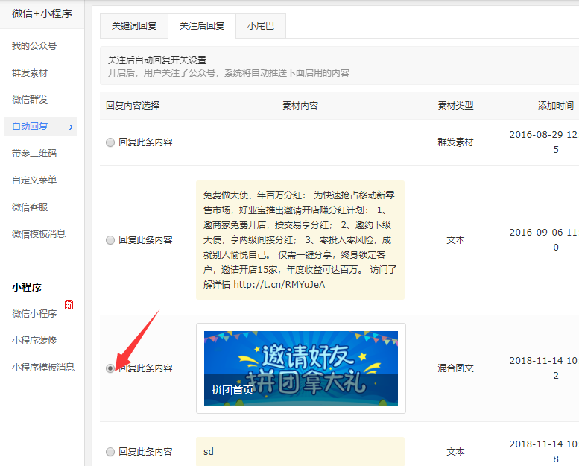
Task: Open 小程序模板消息 sidebar item
Action: [x=42, y=368]
